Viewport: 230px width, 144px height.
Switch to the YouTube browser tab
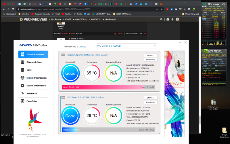pos(4,4)
